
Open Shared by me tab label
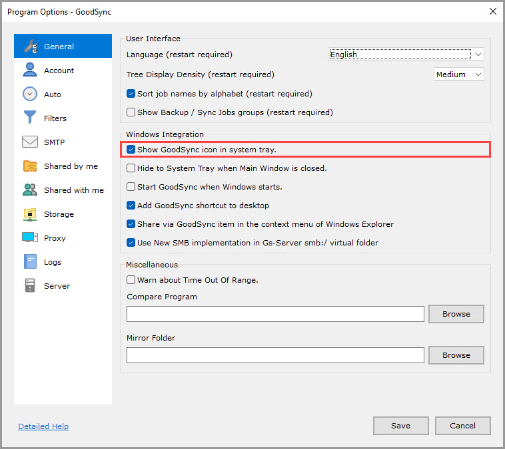[x=71, y=166]
